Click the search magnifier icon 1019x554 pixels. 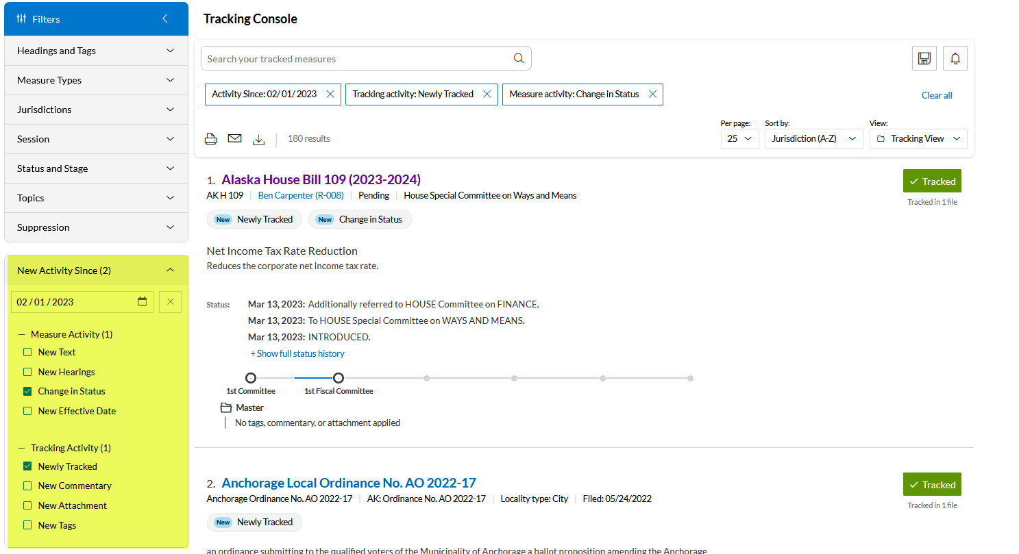[x=519, y=58]
